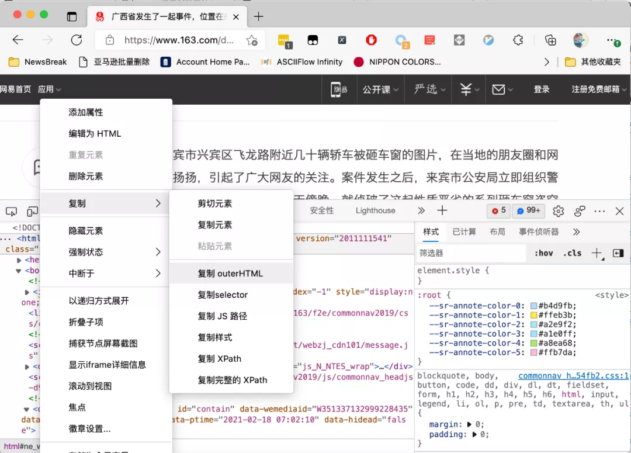Screen dimensions: 631x453
Task: Show more bookmarks chevron
Action: click(546, 62)
